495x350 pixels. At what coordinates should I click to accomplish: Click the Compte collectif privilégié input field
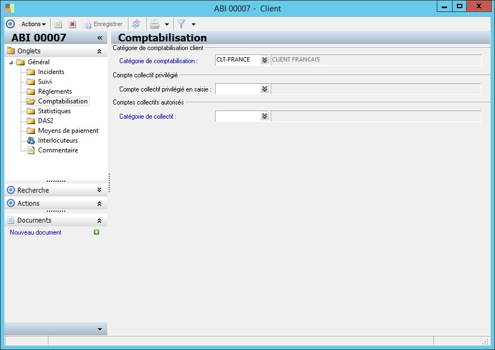pyautogui.click(x=238, y=89)
